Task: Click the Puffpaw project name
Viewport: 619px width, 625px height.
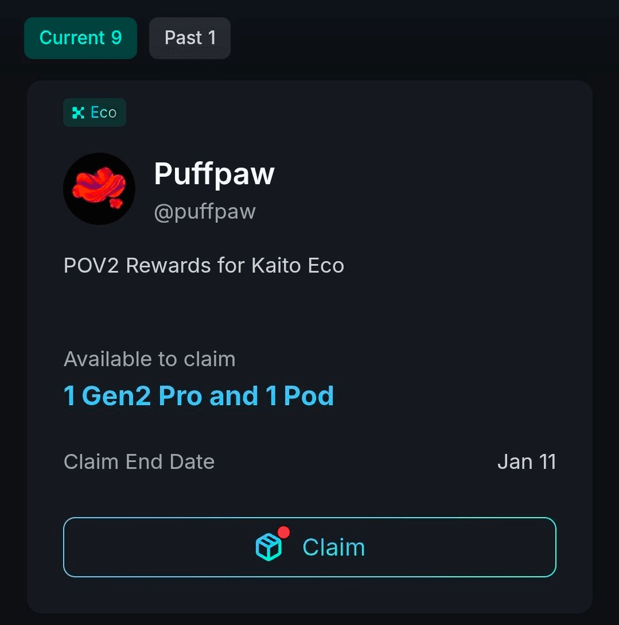Action: (214, 173)
